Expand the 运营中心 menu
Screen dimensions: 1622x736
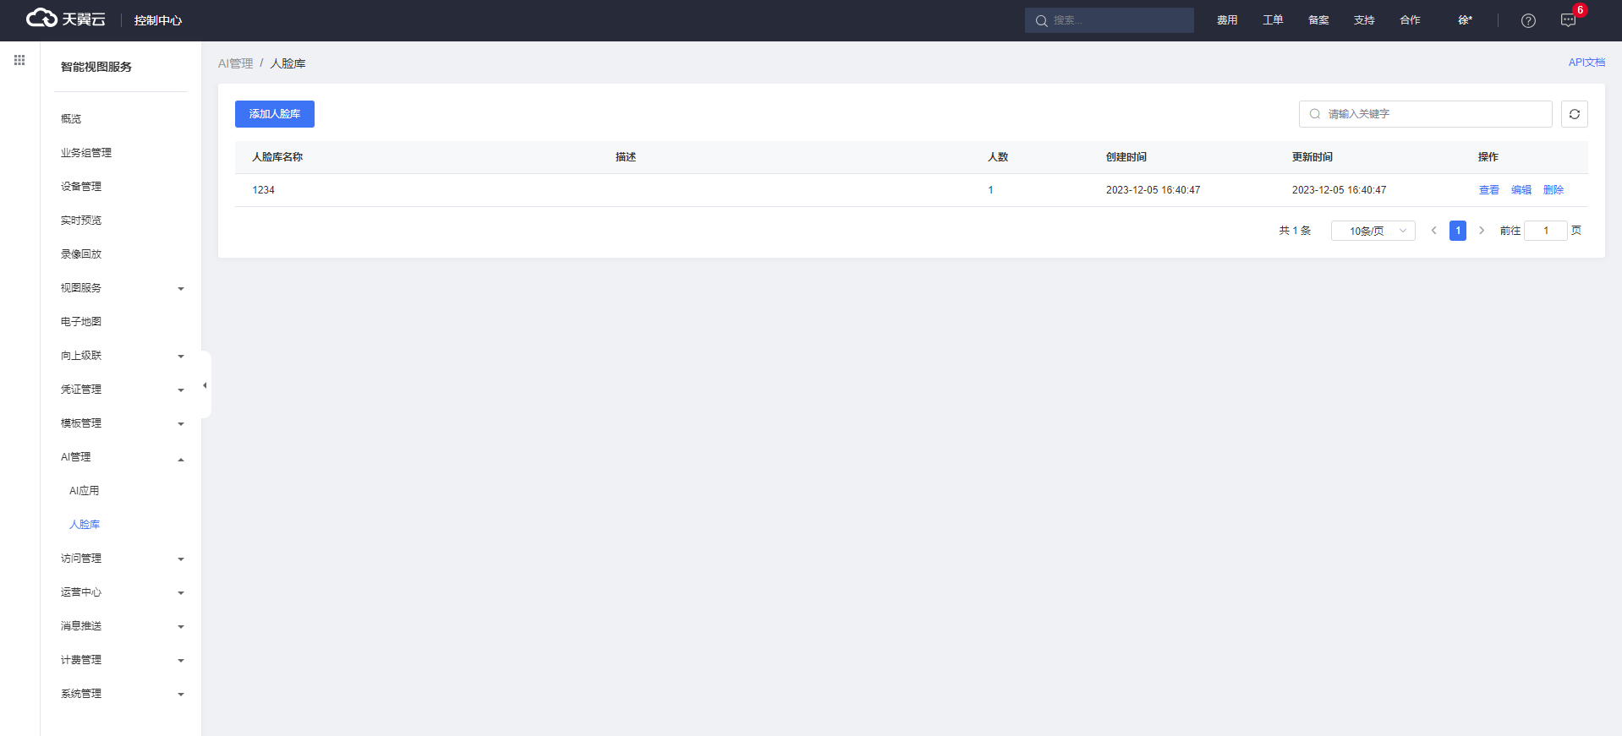(x=122, y=592)
